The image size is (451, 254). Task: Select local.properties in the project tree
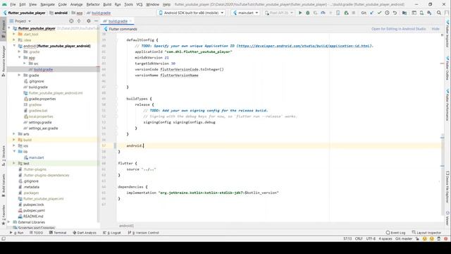[38, 116]
